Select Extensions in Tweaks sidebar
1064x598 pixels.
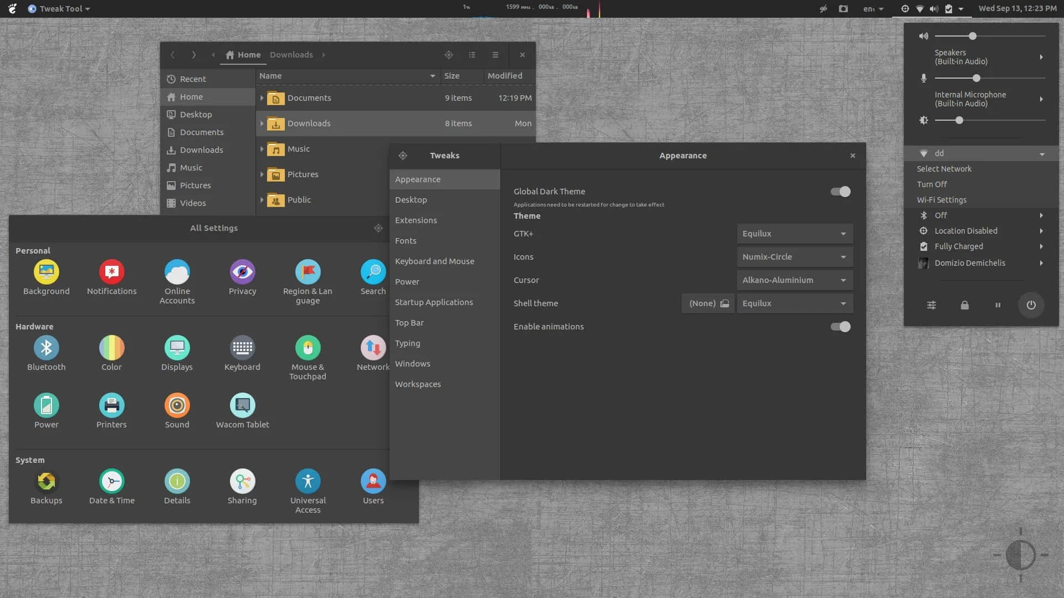click(415, 220)
